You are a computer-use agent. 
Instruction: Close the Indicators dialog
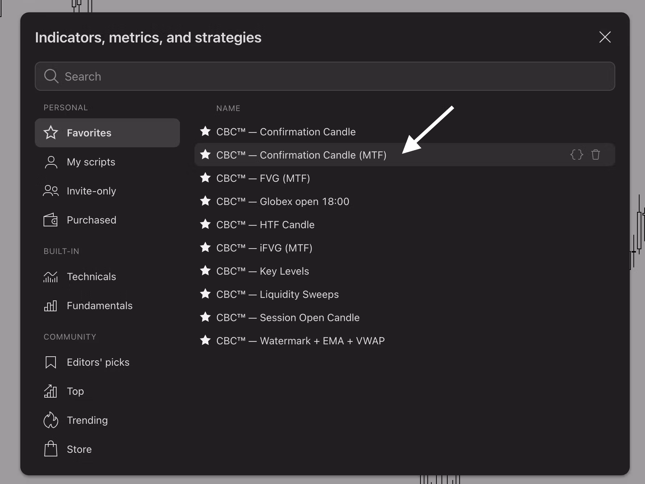tap(605, 37)
